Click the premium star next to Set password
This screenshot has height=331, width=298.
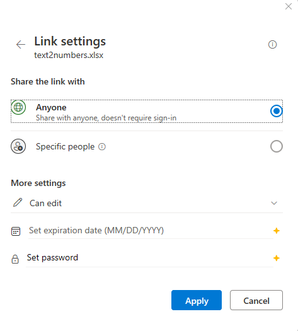coord(277,258)
